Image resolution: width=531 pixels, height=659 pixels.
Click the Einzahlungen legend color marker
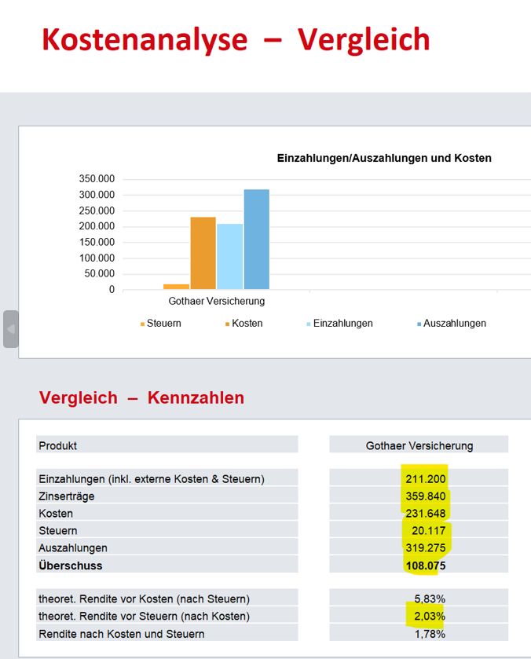tap(309, 324)
